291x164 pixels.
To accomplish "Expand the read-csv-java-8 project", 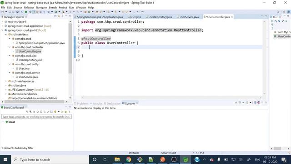I will click(2, 21).
